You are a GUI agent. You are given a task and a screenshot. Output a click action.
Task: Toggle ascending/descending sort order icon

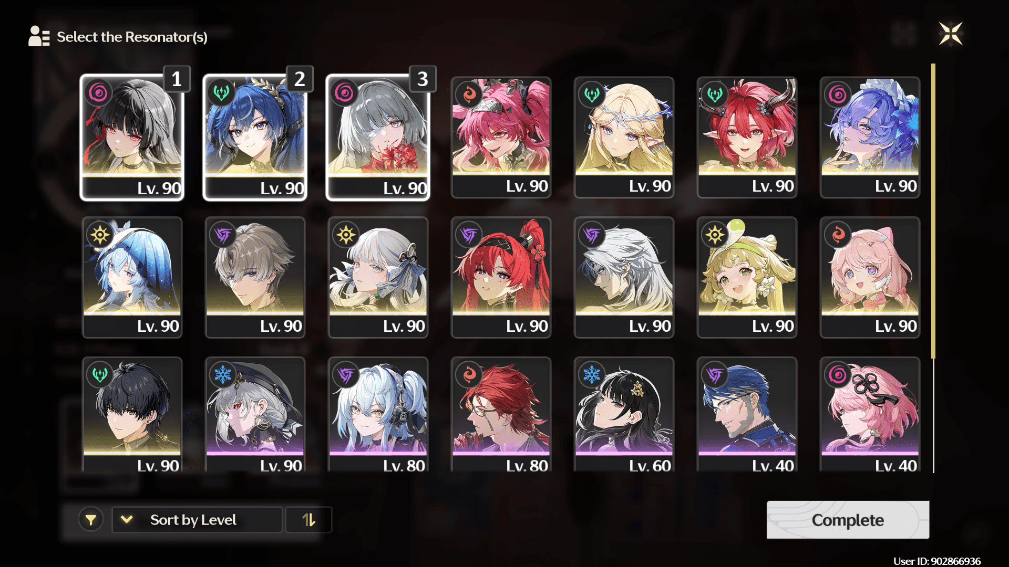(x=308, y=520)
